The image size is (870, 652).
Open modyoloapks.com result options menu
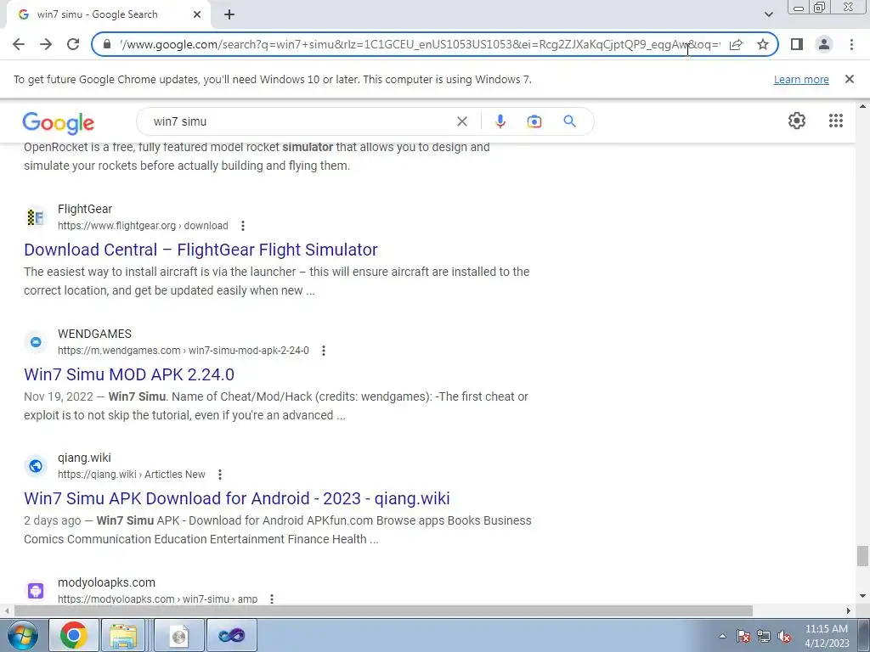(271, 599)
